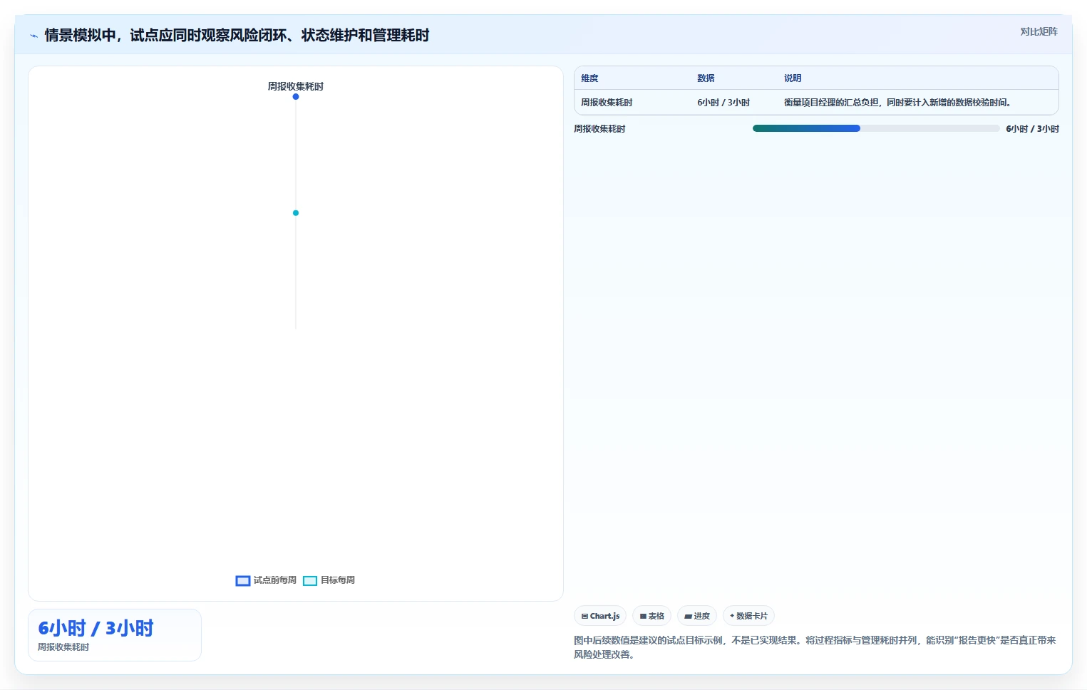The image size is (1087, 690).
Task: Click the 周报收集耗时 progress bar
Action: 876,128
